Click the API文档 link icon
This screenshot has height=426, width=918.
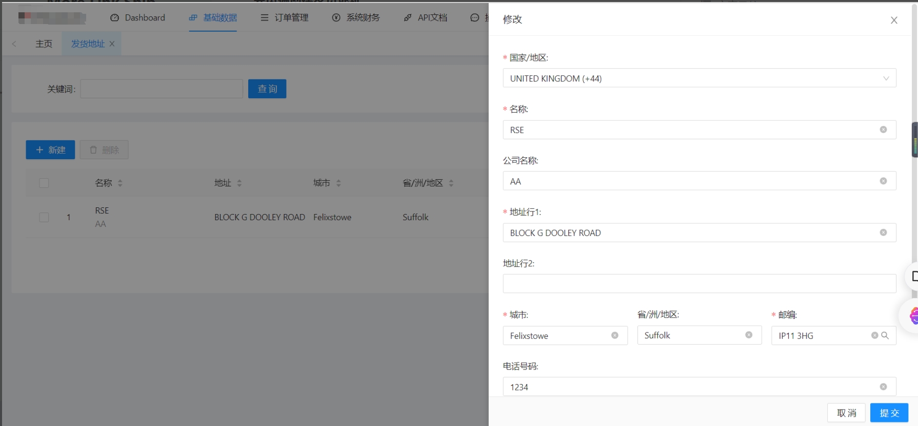pos(408,17)
